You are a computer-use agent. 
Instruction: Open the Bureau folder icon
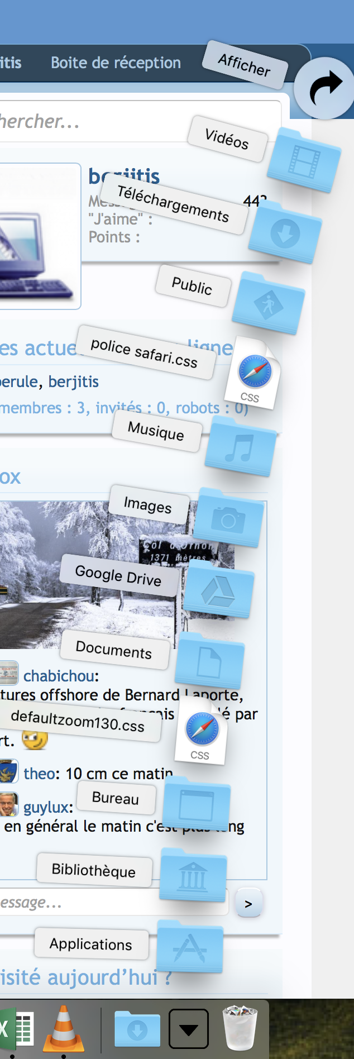196,804
